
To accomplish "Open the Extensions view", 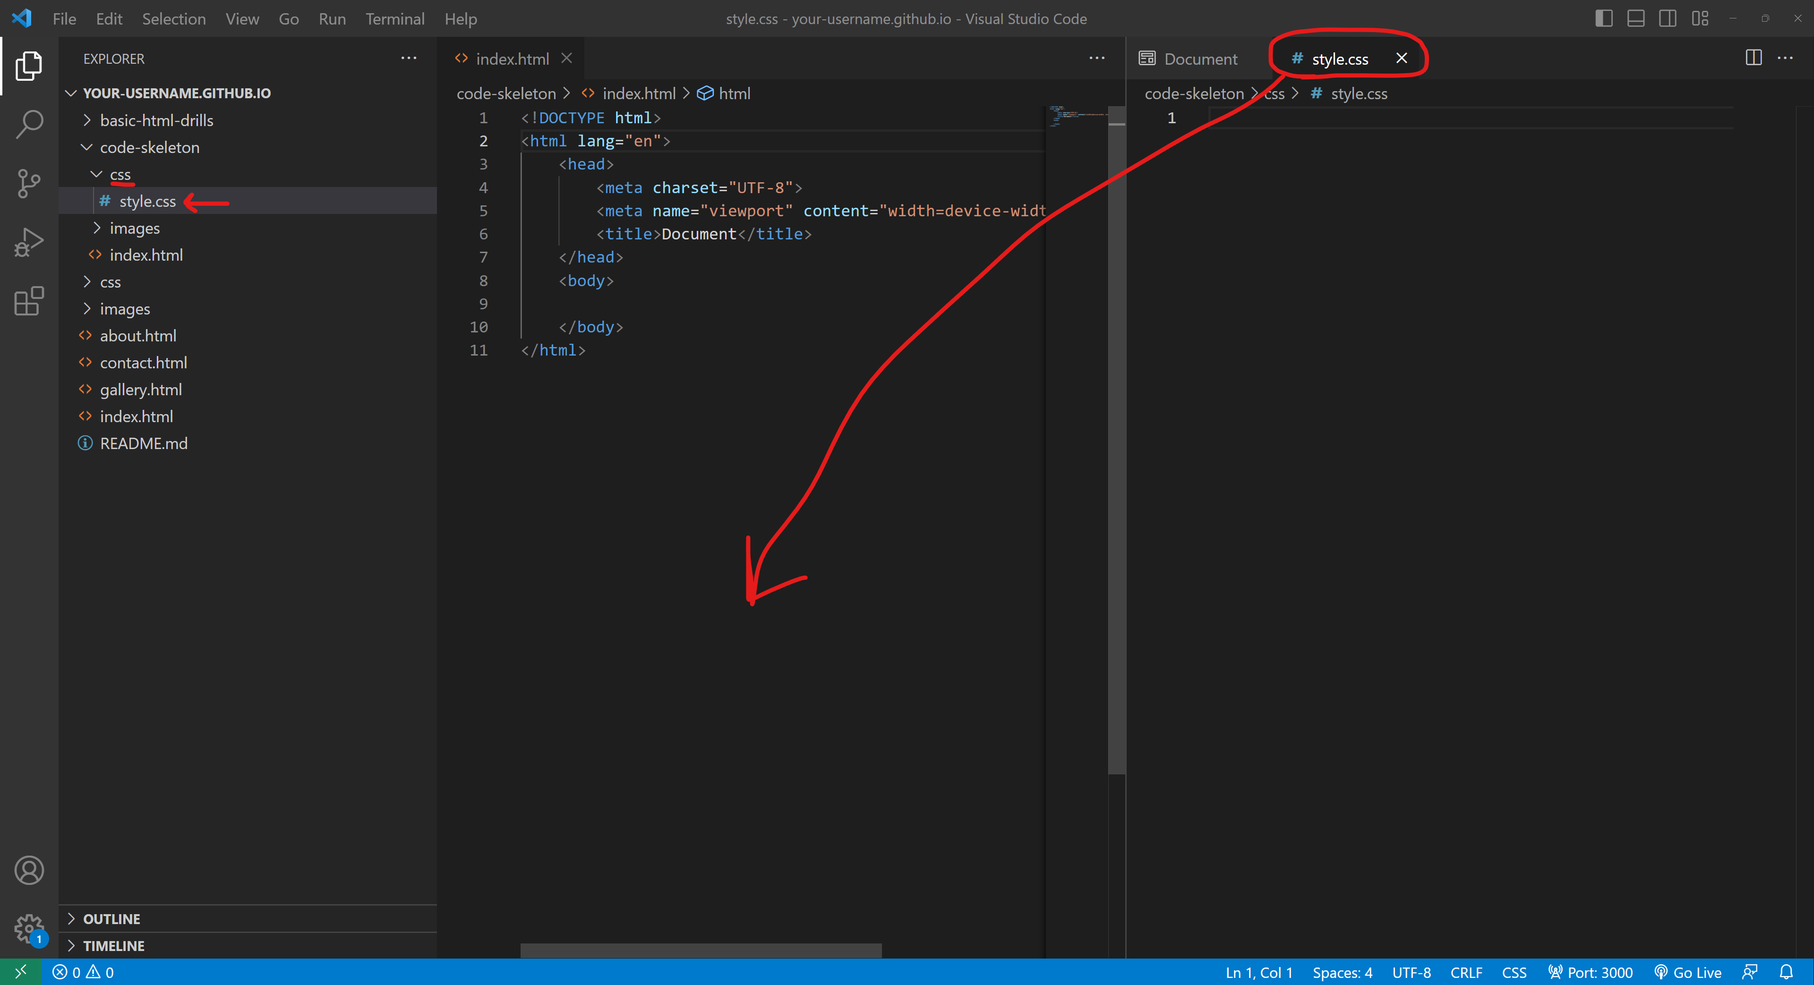I will (x=29, y=301).
